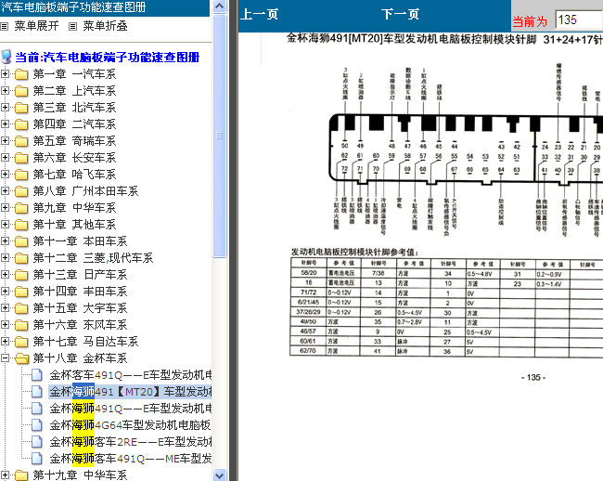Viewport: 603px width, 481px height.
Task: Expand the 第十五章 大宇车系 node
Action: pos(5,308)
